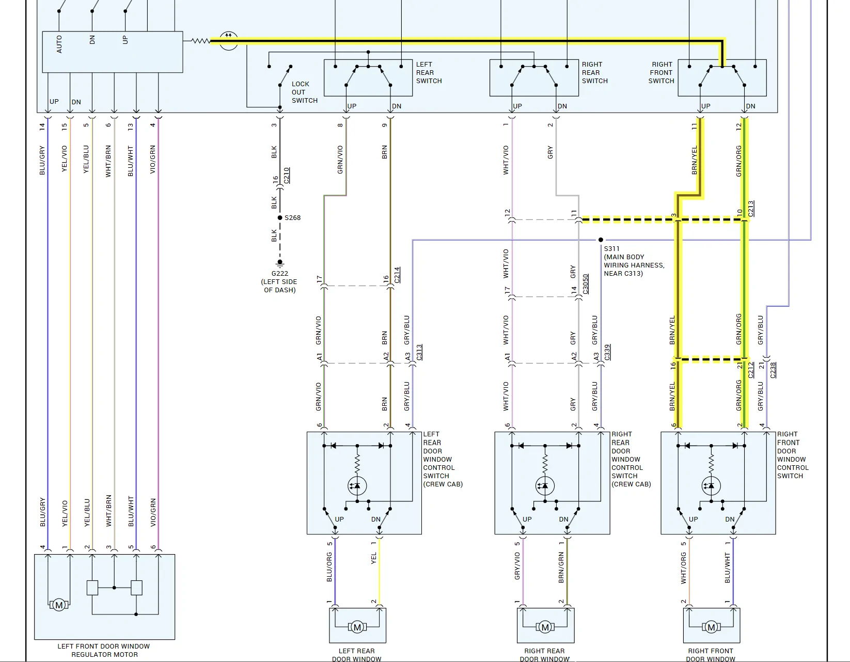Viewport: 850px width, 662px height.
Task: Select LEFT REAR DOOR WINDOW CONTROL SWITCH caption
Action: 443,459
